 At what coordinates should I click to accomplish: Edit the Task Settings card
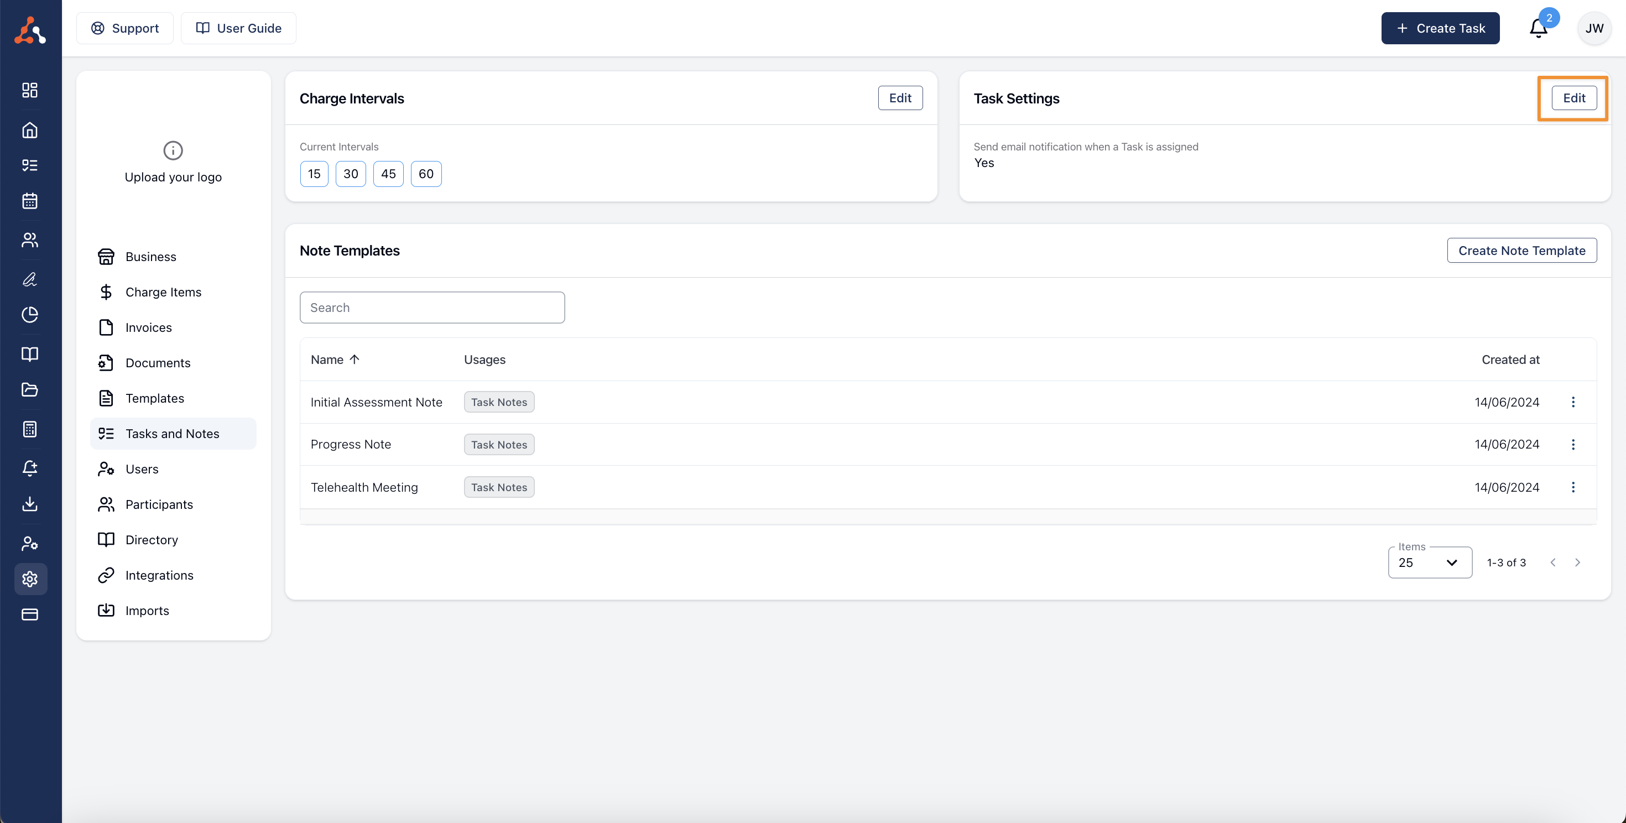pos(1573,98)
